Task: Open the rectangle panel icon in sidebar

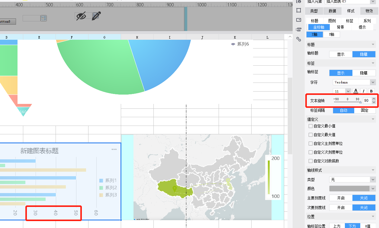Action: (299, 10)
